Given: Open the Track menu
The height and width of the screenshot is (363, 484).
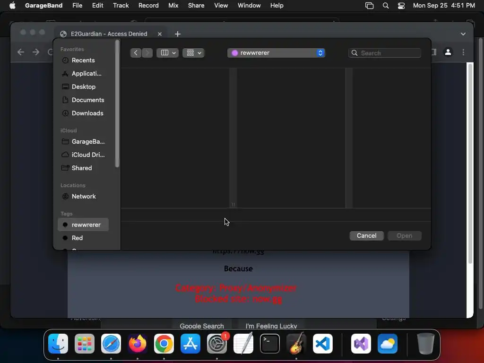Looking at the screenshot, I should [x=121, y=6].
